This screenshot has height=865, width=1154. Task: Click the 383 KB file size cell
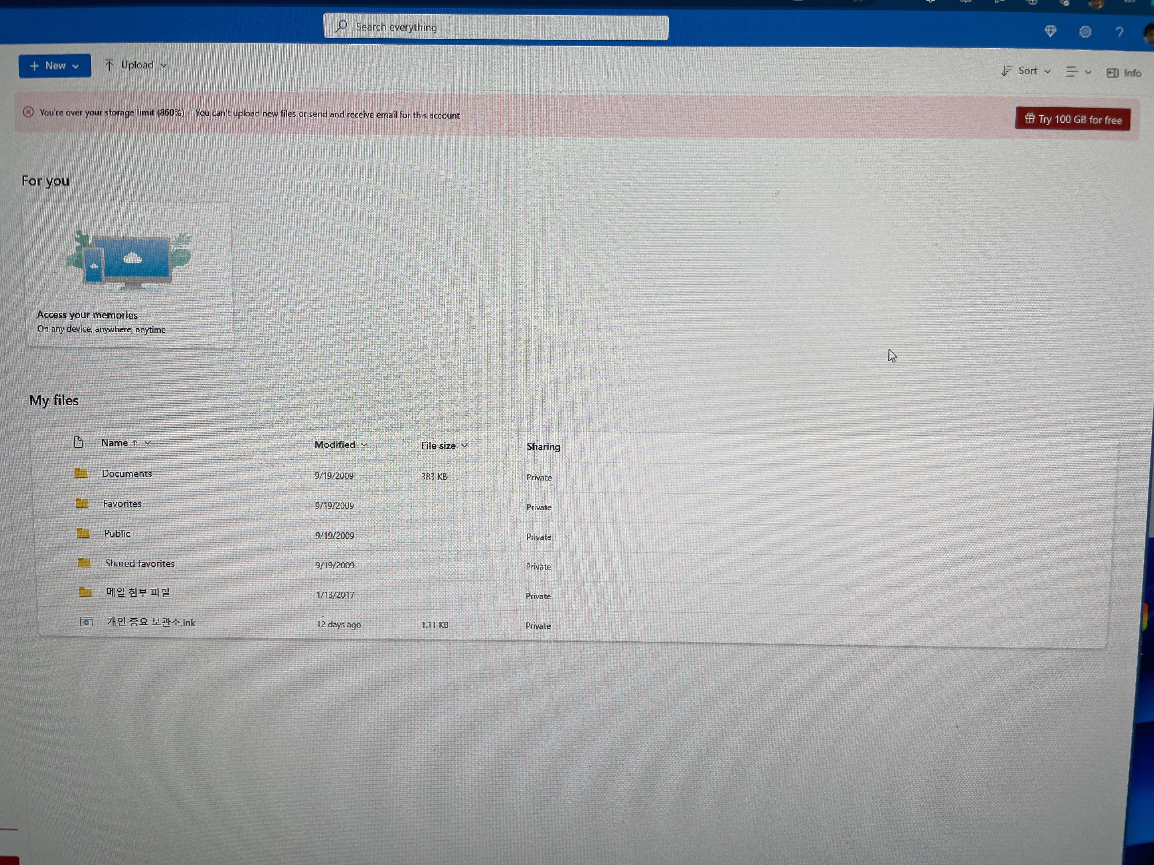tap(434, 477)
